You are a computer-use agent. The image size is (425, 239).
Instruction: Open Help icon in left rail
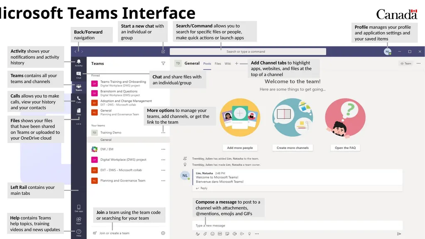78,233
